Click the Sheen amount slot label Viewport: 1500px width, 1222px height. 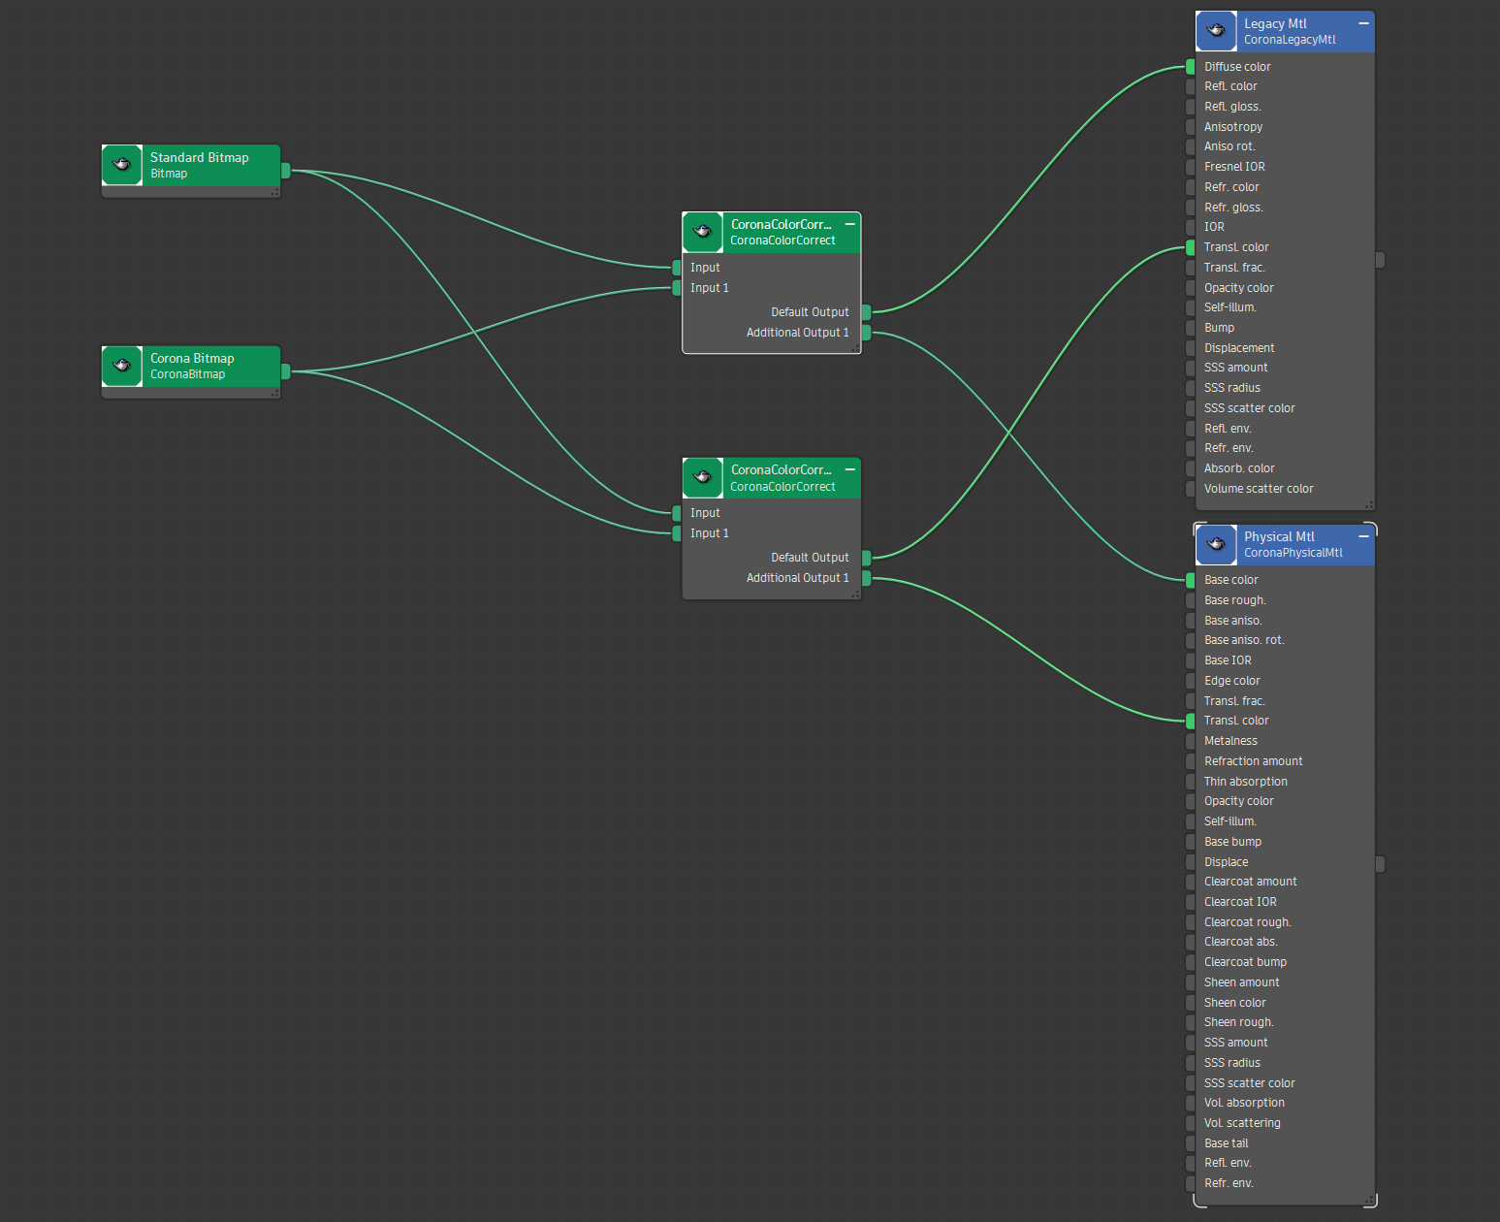[x=1242, y=982]
